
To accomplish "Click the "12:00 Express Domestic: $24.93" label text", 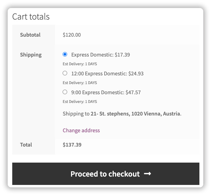I will pyautogui.click(x=107, y=74).
